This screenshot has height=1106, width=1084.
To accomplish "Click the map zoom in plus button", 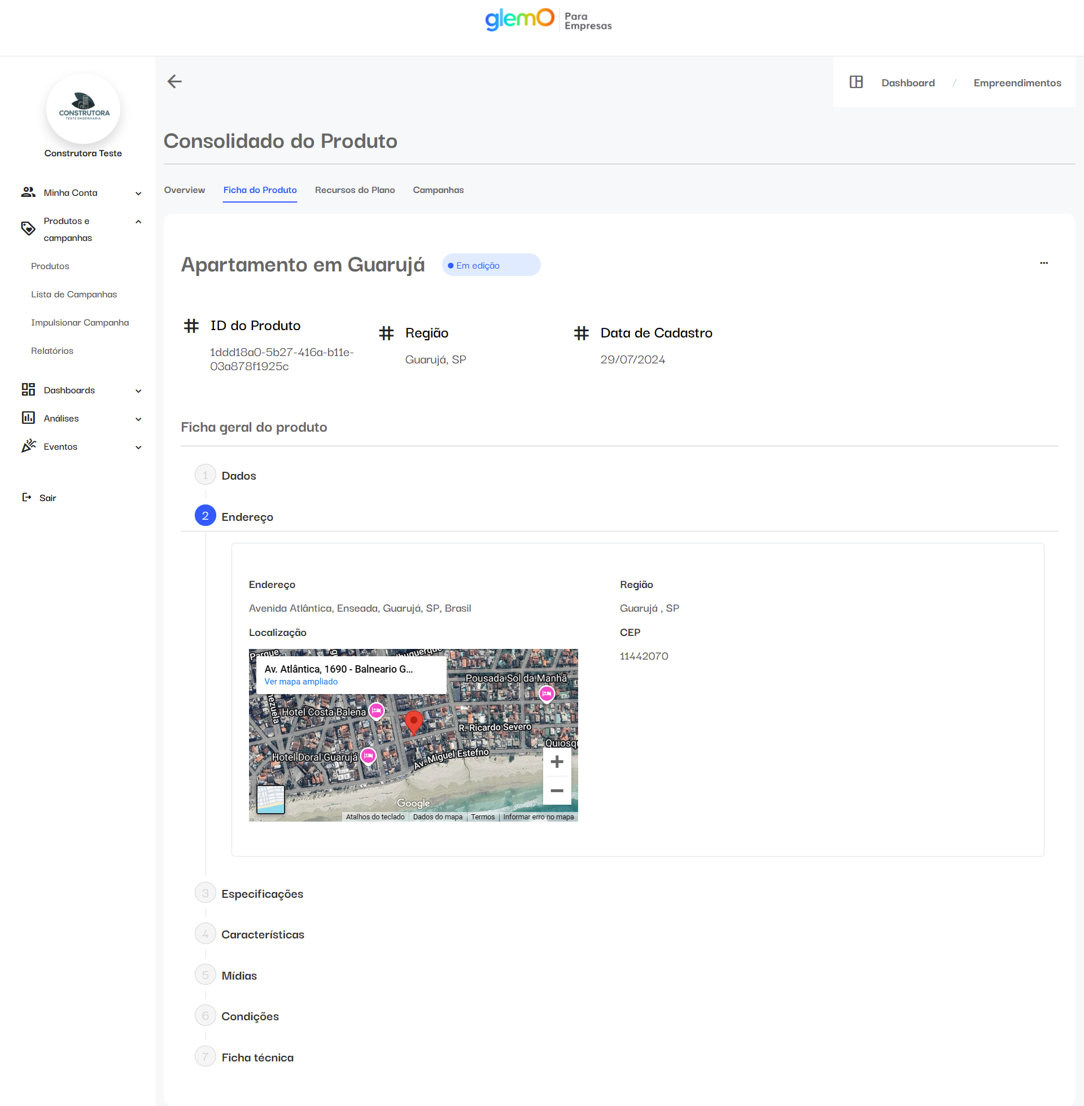I will (556, 762).
